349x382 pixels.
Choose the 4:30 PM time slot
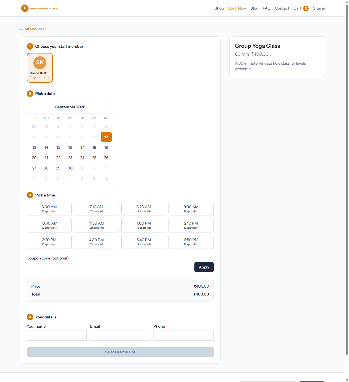pyautogui.click(x=97, y=242)
